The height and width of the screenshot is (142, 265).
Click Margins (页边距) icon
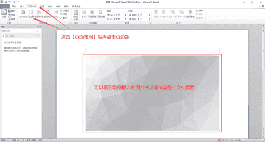click(x=31, y=12)
